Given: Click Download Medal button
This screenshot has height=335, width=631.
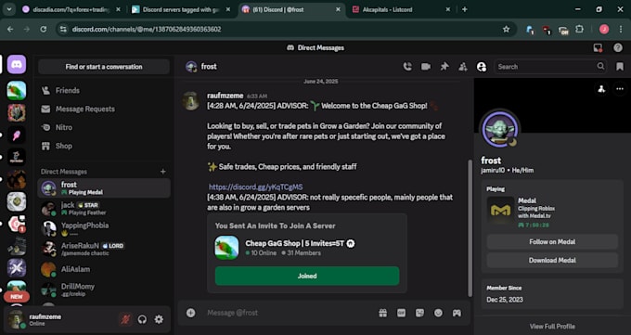Looking at the screenshot, I should [x=552, y=260].
